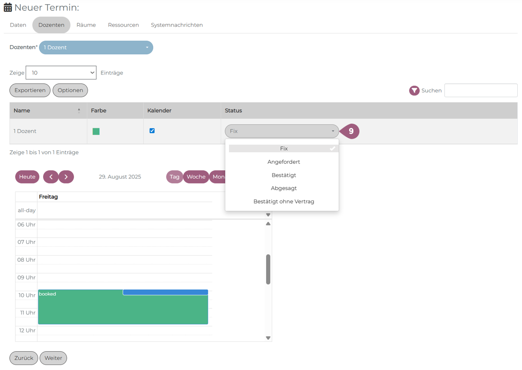Click the Name column sort arrows
This screenshot has width=522, height=370.
coord(79,111)
